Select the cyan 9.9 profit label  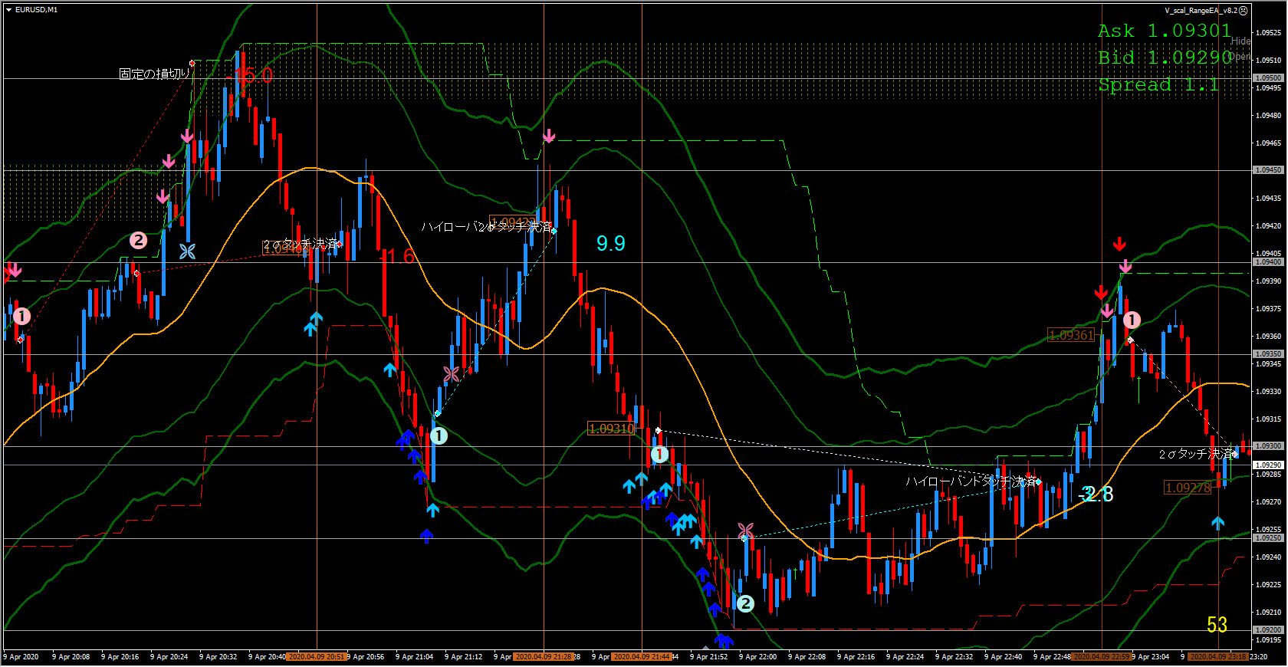(611, 244)
